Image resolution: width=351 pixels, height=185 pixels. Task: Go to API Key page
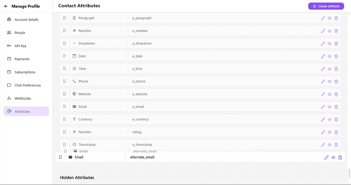tap(26, 46)
